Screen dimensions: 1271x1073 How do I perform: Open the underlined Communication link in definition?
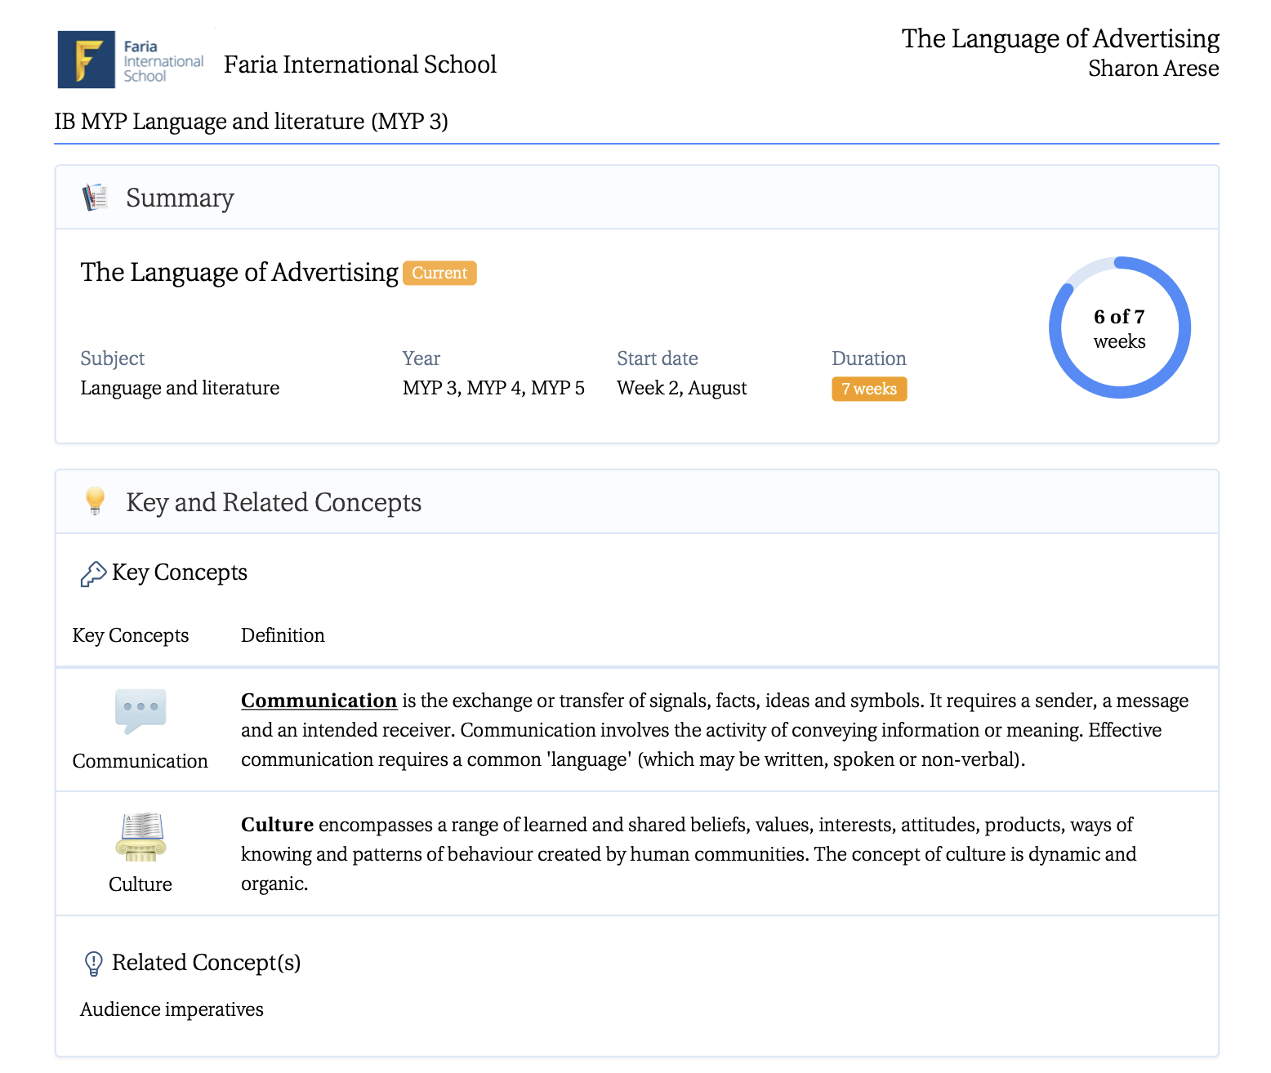point(319,701)
